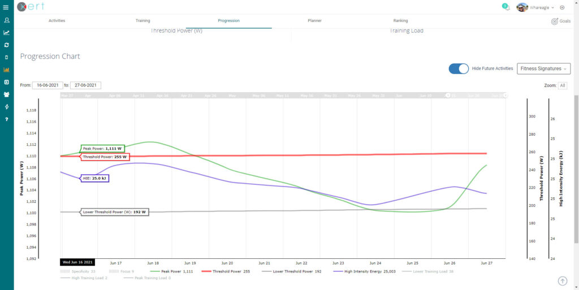579x290 pixels.
Task: Click the Goals link
Action: tap(560, 21)
